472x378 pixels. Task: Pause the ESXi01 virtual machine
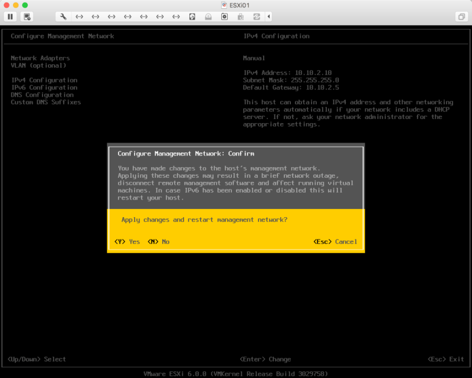pyautogui.click(x=11, y=16)
